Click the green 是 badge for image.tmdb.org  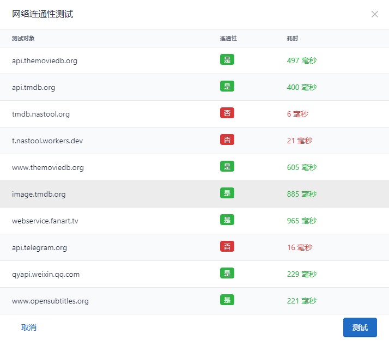tap(227, 193)
